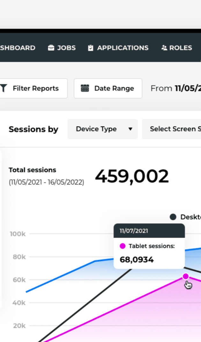Open the Select Screen dropdown

point(172,129)
